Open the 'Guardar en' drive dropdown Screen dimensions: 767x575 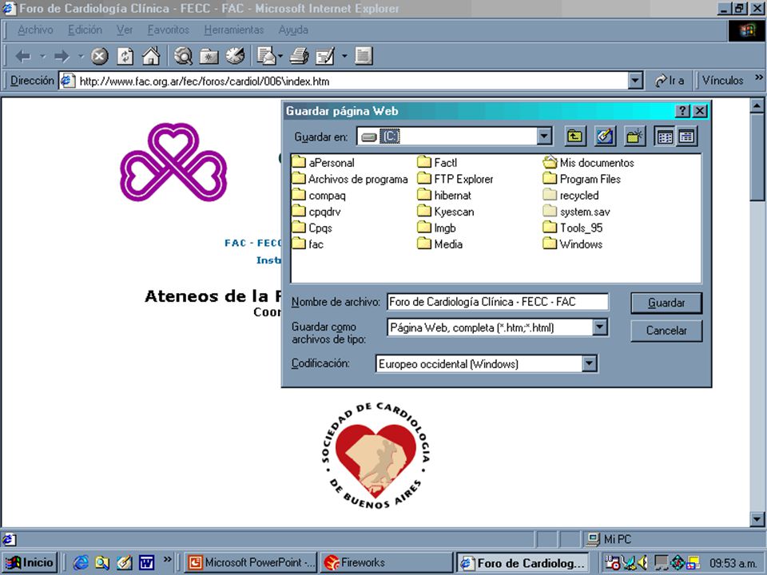(544, 137)
